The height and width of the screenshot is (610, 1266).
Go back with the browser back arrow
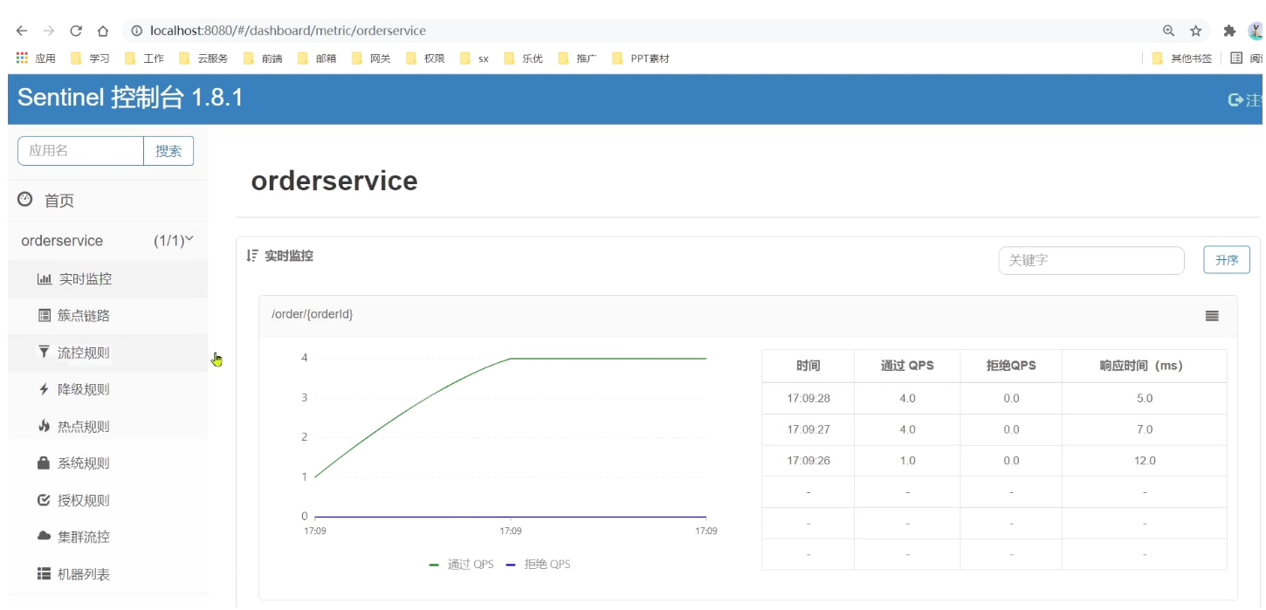(22, 31)
